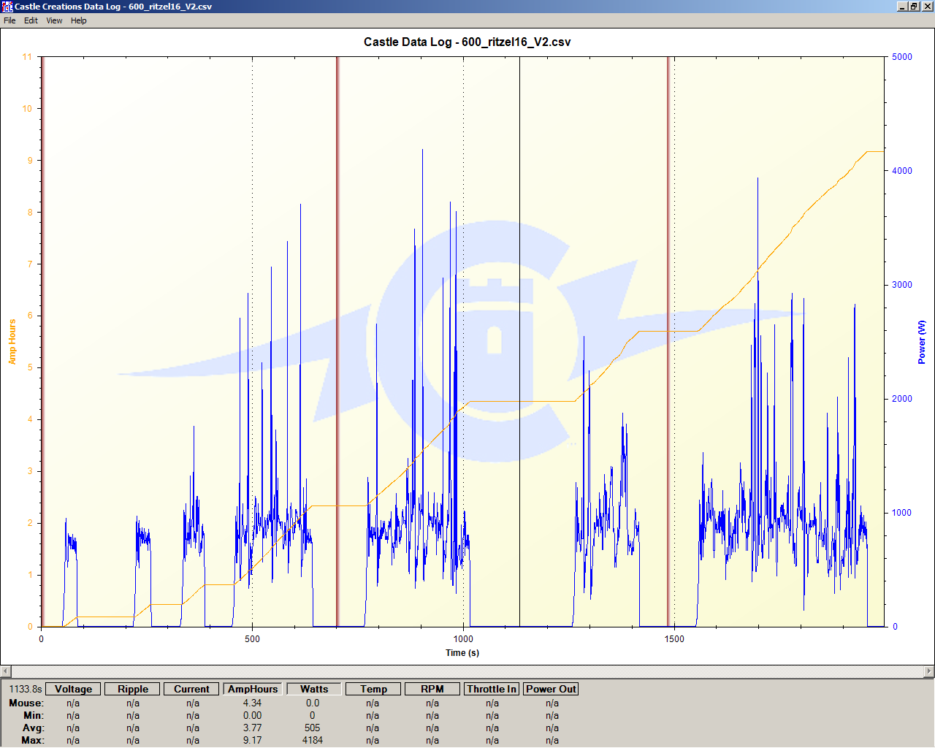Toggle the AmpHours series button
The width and height of the screenshot is (935, 748).
coord(253,689)
